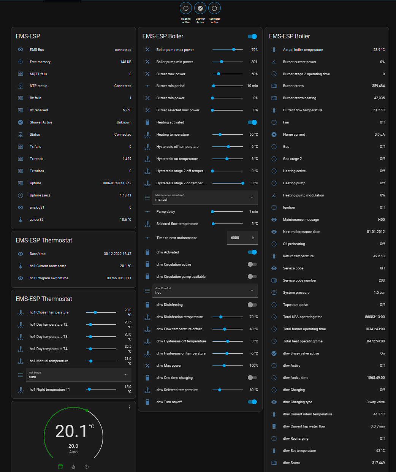Open the Burner starts entity row
The width and height of the screenshot is (396, 472).
pos(327,86)
